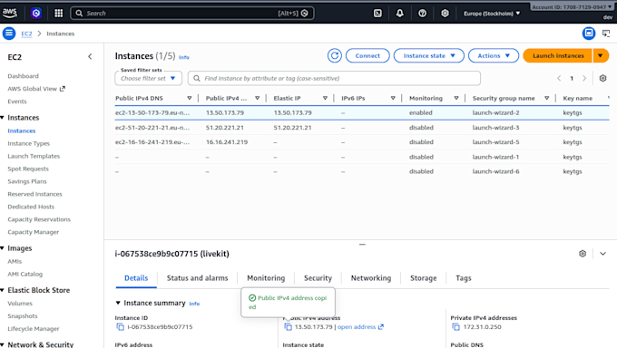Sort by Public IPv4 DNS column arrow

190,98
